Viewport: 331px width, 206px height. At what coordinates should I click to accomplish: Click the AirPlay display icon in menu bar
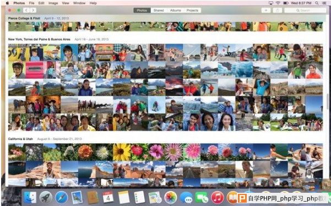[x=271, y=3]
